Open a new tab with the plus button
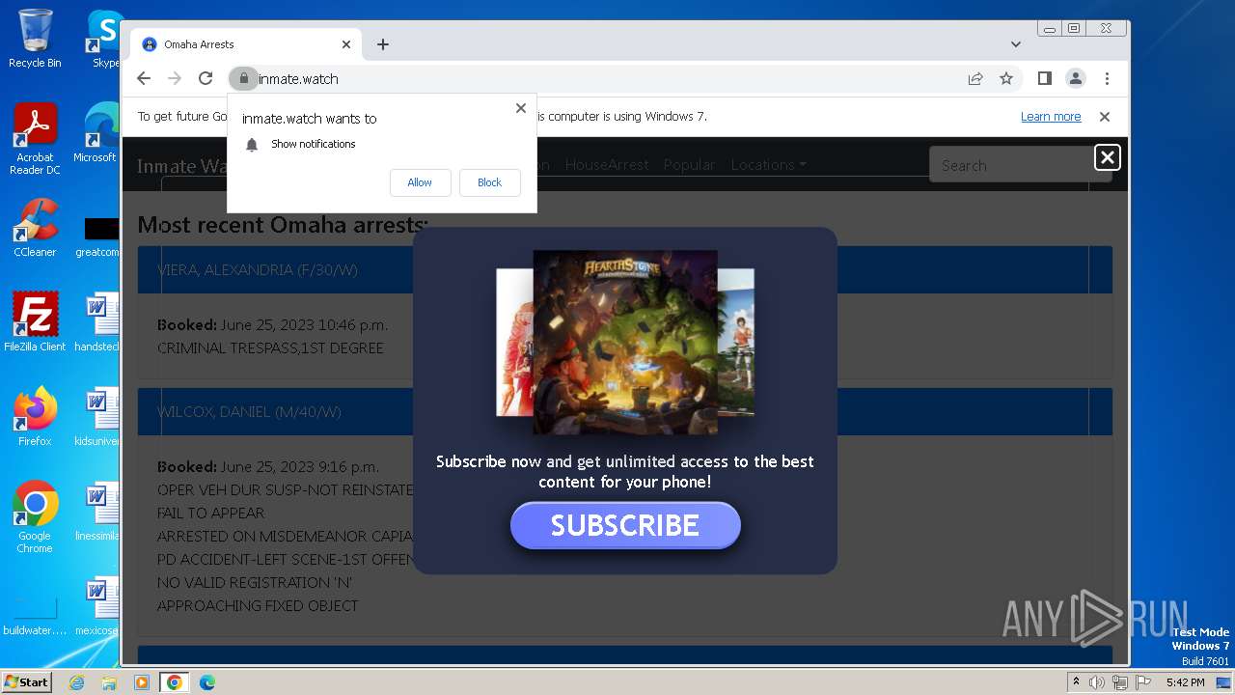This screenshot has width=1235, height=695. [383, 44]
